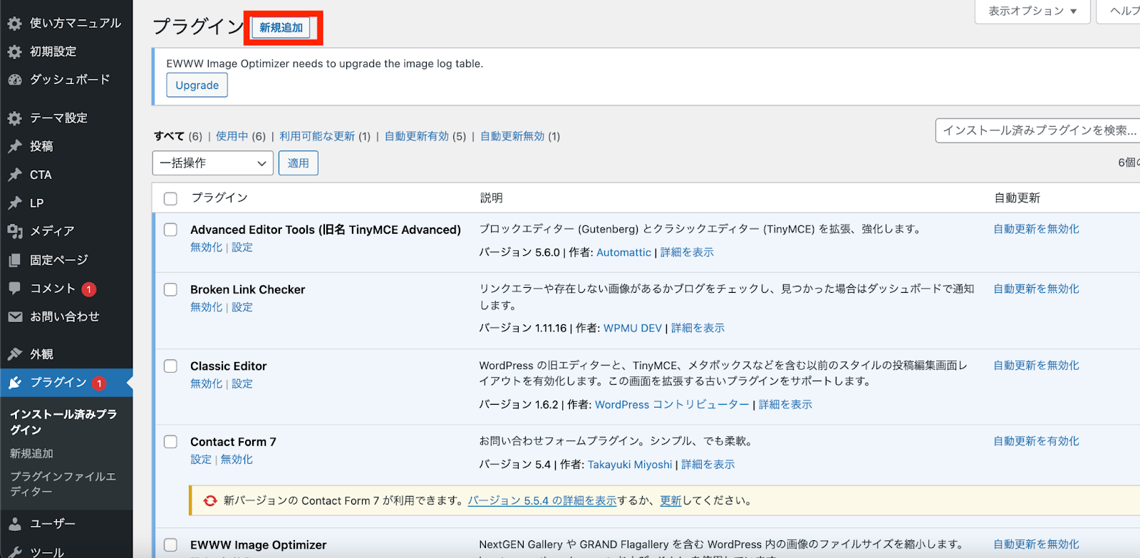Viewport: 1140px width, 558px height.
Task: Click the gear icon beside テーマ設定
Action: pos(14,118)
